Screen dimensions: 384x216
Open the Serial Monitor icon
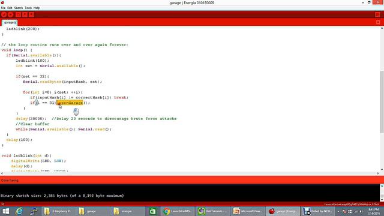(x=377, y=14)
